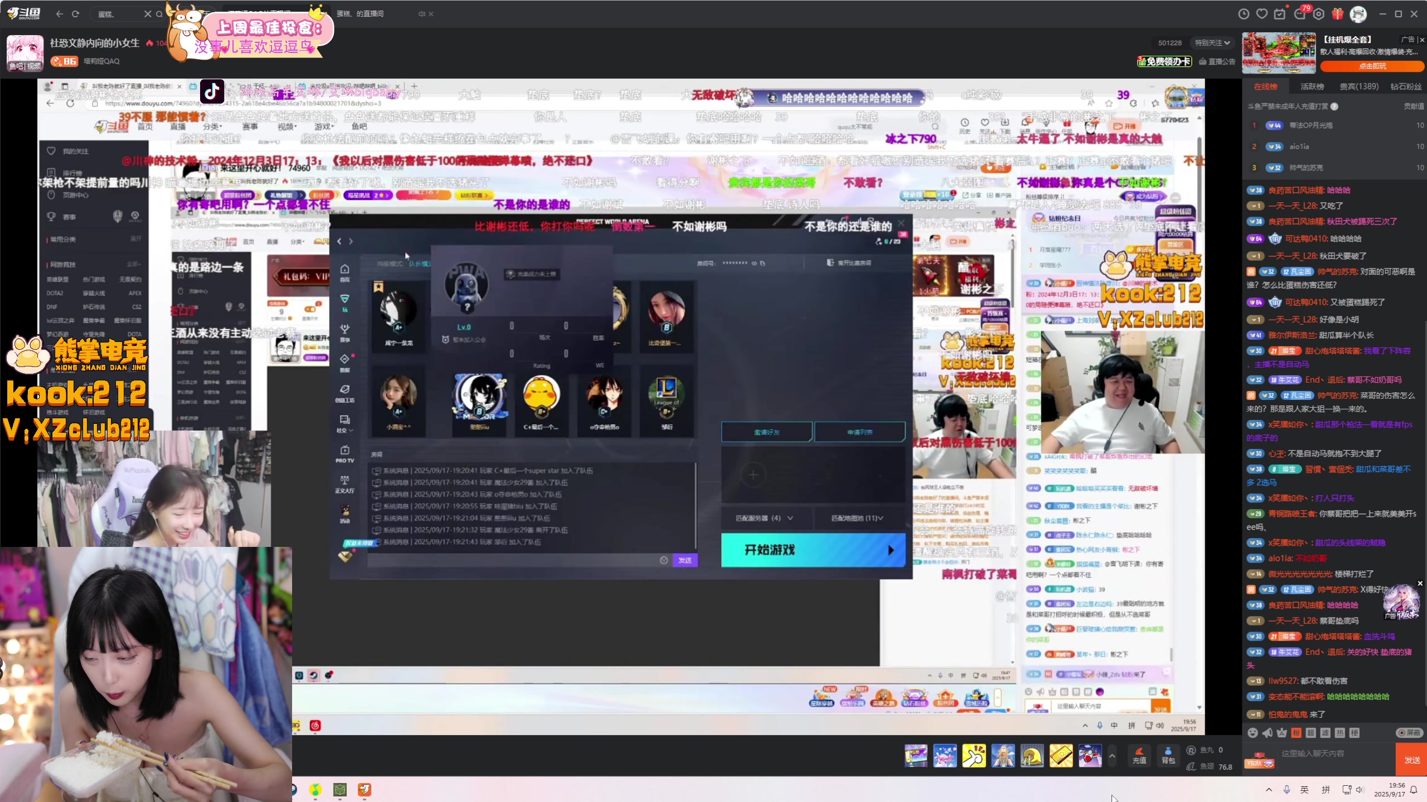Switch to the 活跃榜 tab
1427x802 pixels.
click(x=1312, y=87)
